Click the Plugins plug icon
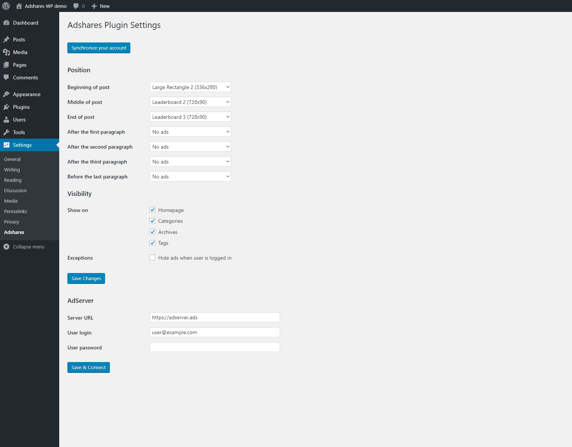572x447 pixels. click(6, 107)
